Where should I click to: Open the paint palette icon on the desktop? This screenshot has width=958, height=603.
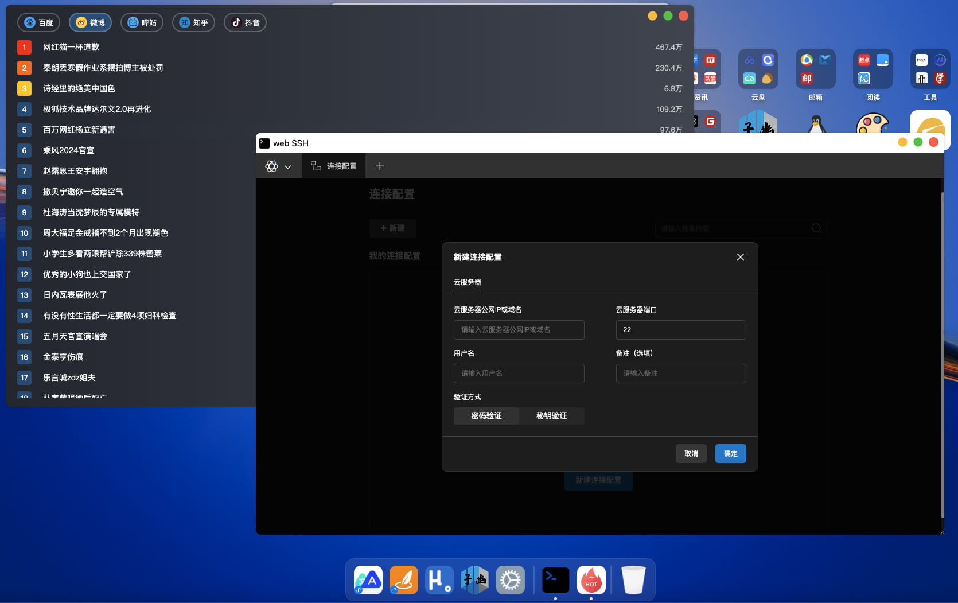click(x=873, y=125)
